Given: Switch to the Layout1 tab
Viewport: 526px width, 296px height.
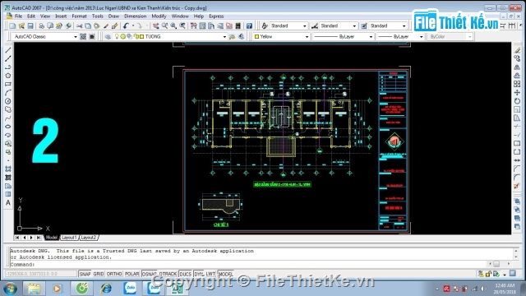Looking at the screenshot, I should pyautogui.click(x=69, y=238).
